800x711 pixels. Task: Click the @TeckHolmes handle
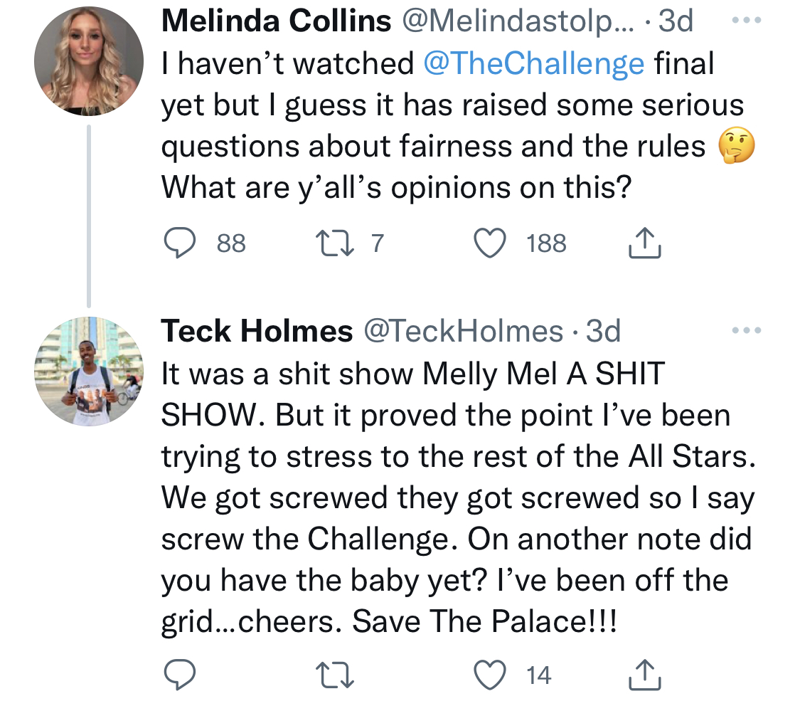(x=463, y=331)
